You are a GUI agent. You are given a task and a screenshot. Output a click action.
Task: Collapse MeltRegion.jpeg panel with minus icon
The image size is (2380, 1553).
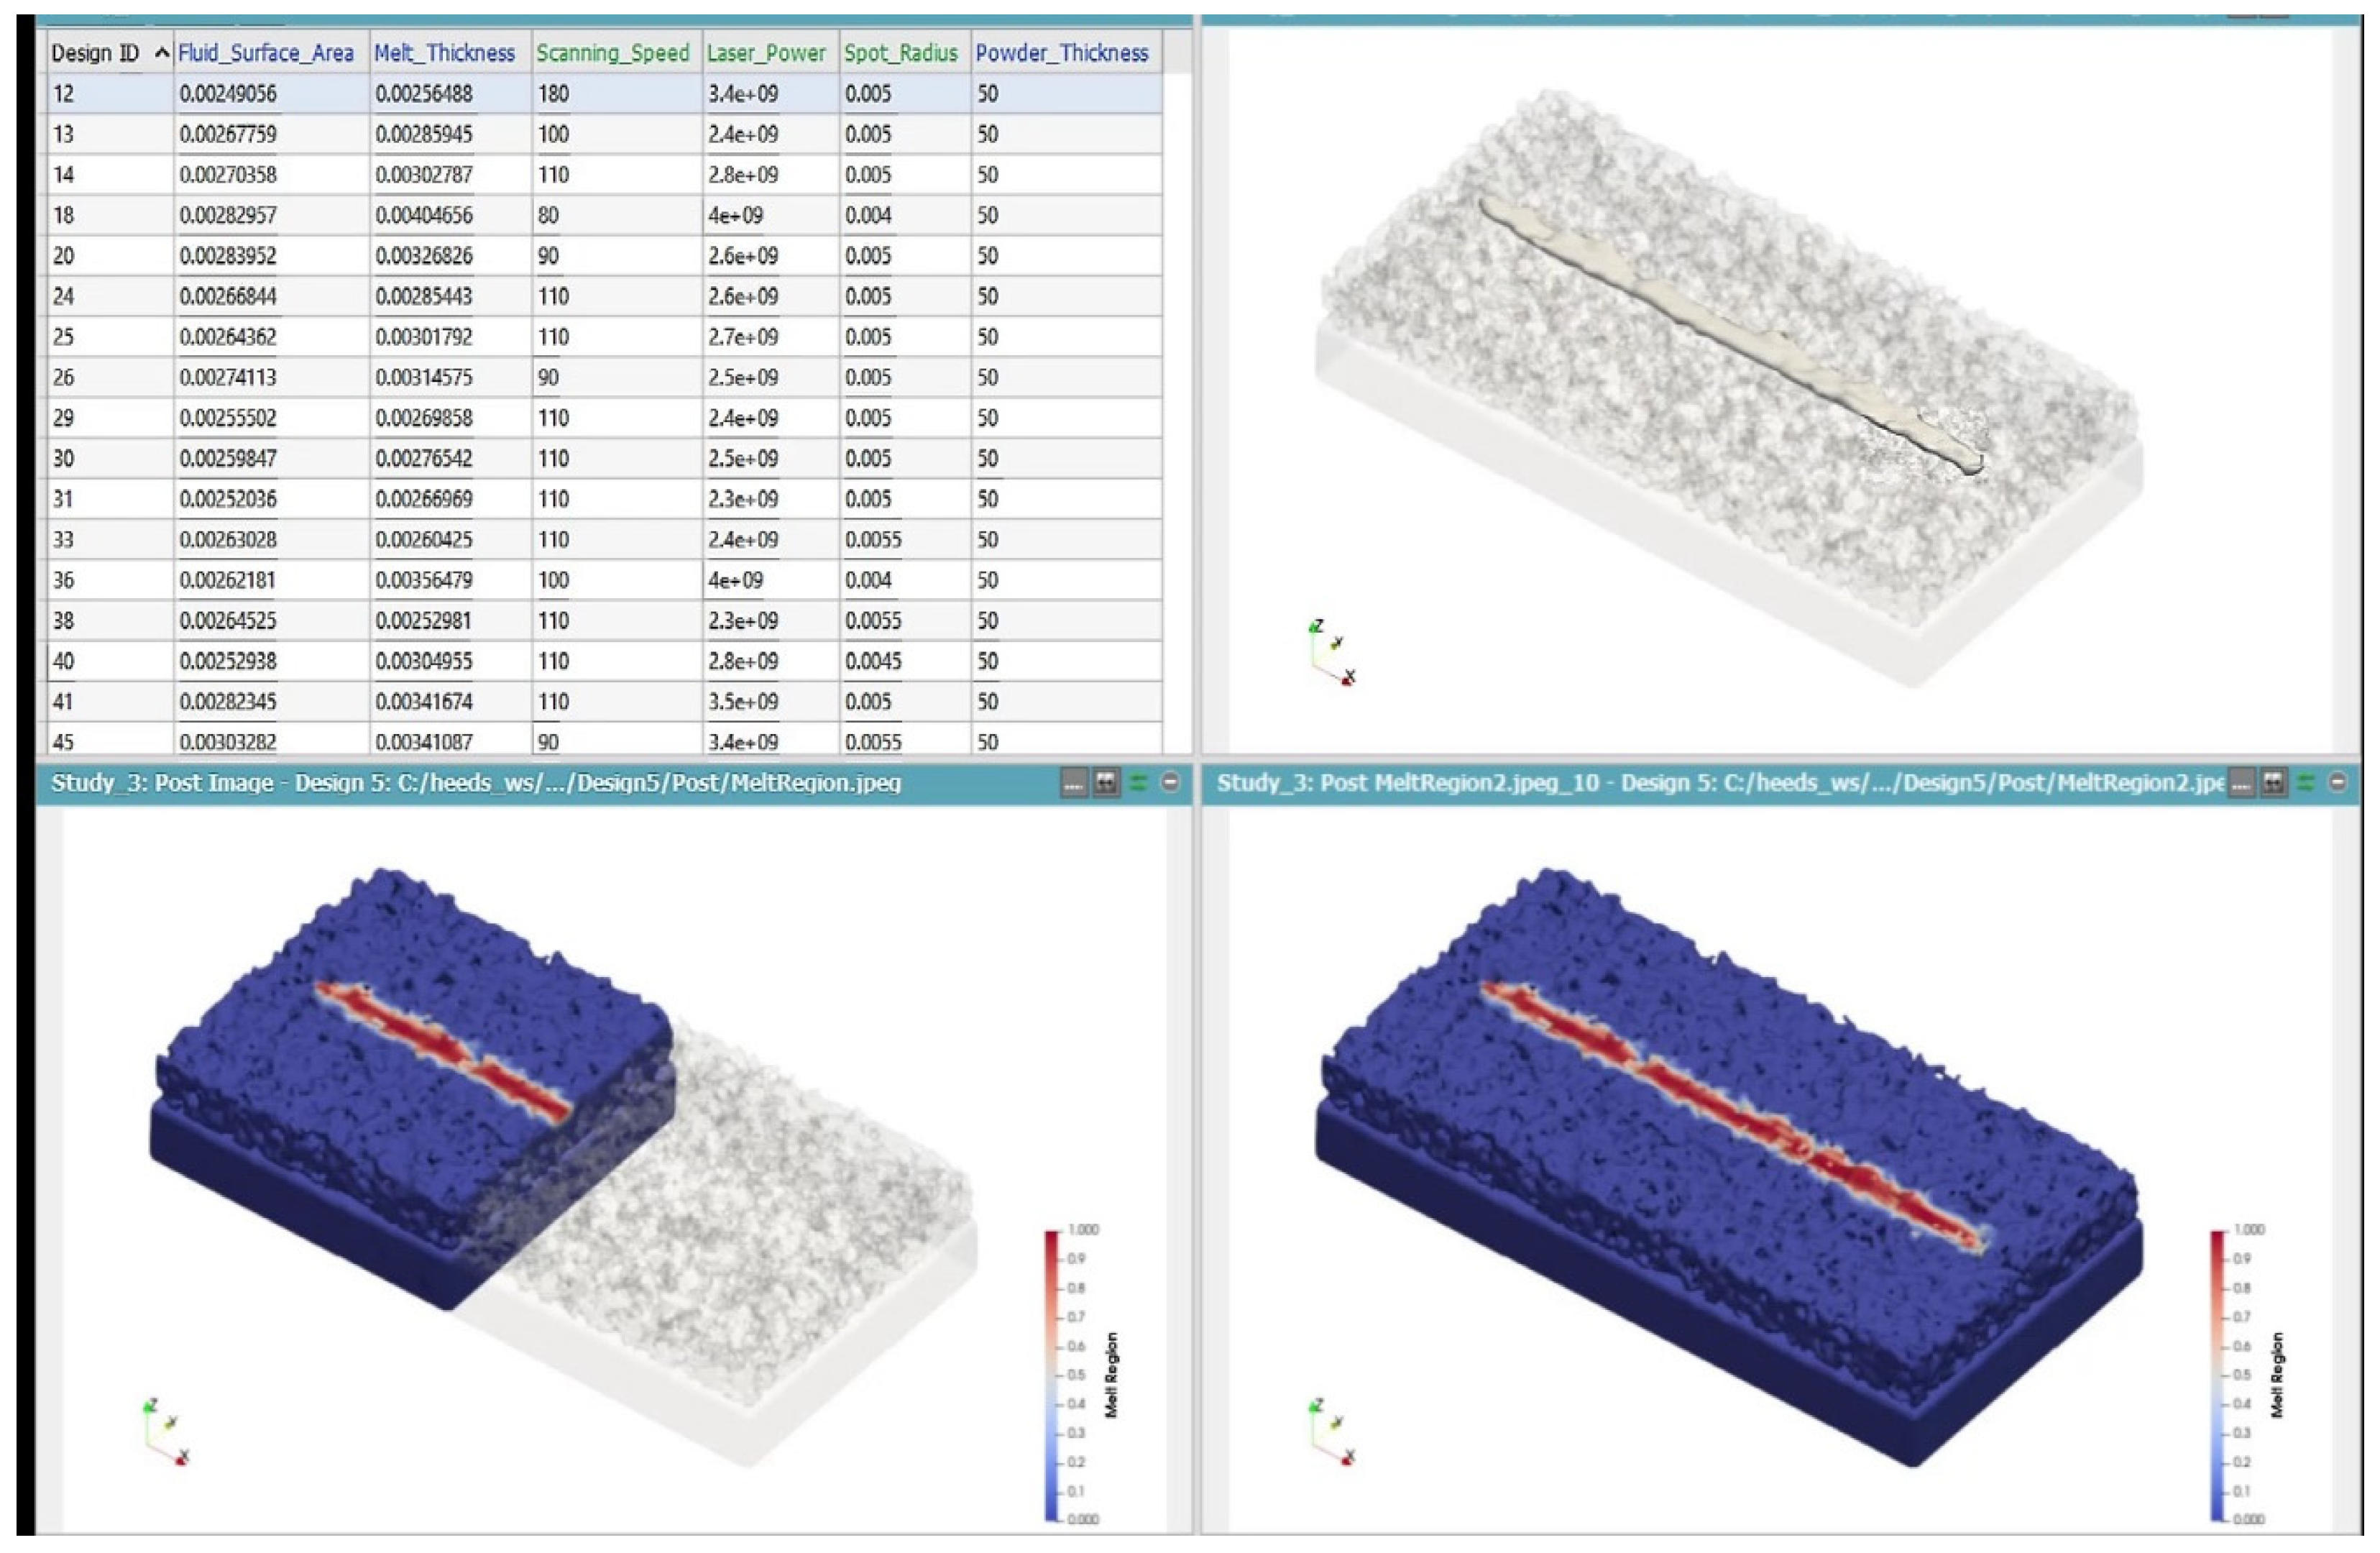pos(1170,783)
